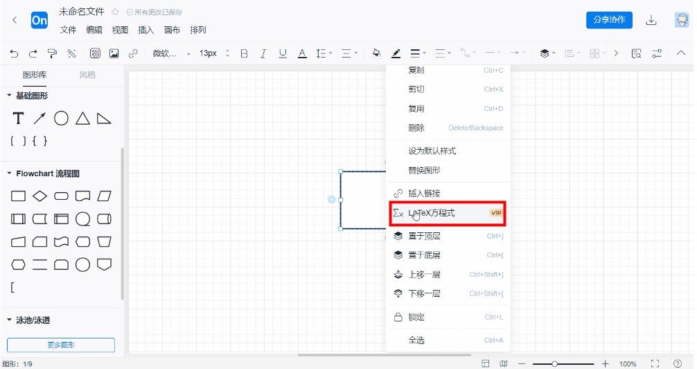Toggle bold text formatting
The width and height of the screenshot is (697, 369).
coord(244,54)
